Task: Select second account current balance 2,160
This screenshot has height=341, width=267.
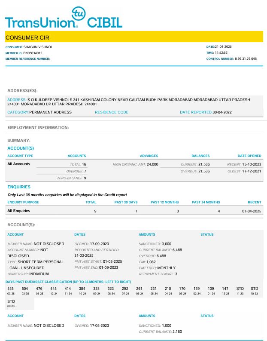Action: [177, 332]
